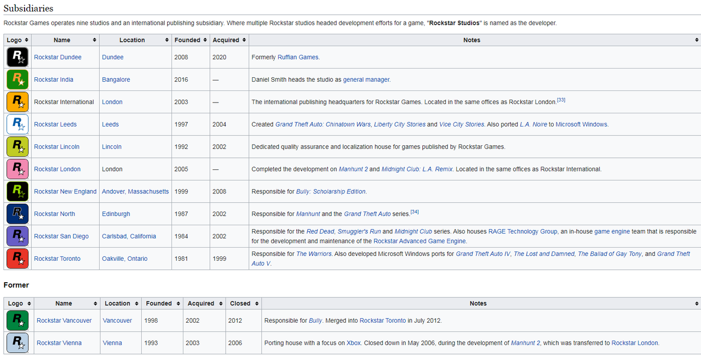Follow the Bully: Scholarship Edition link
The width and height of the screenshot is (701, 360).
tap(331, 192)
